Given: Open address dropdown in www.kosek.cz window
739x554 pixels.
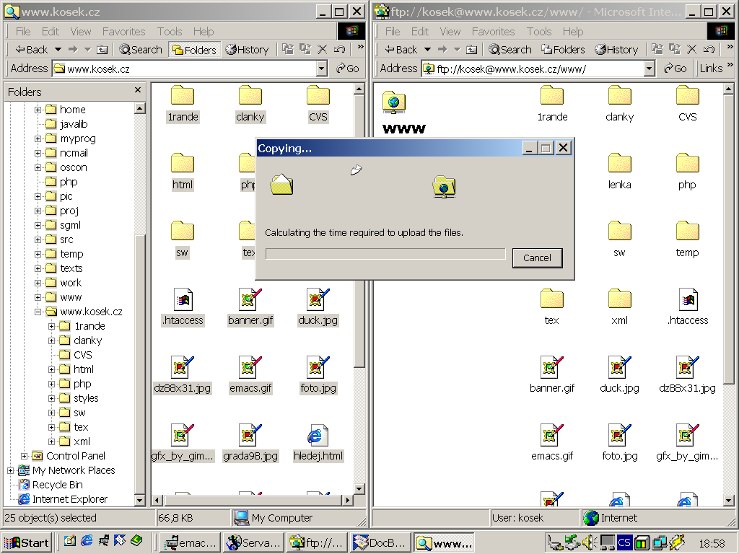Looking at the screenshot, I should click(x=321, y=69).
